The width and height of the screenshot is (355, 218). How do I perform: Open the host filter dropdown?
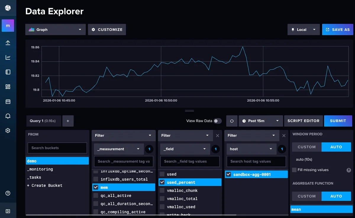[251, 149]
